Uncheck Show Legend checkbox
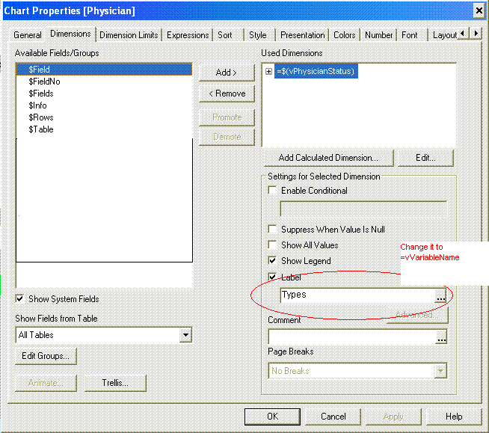 click(272, 260)
